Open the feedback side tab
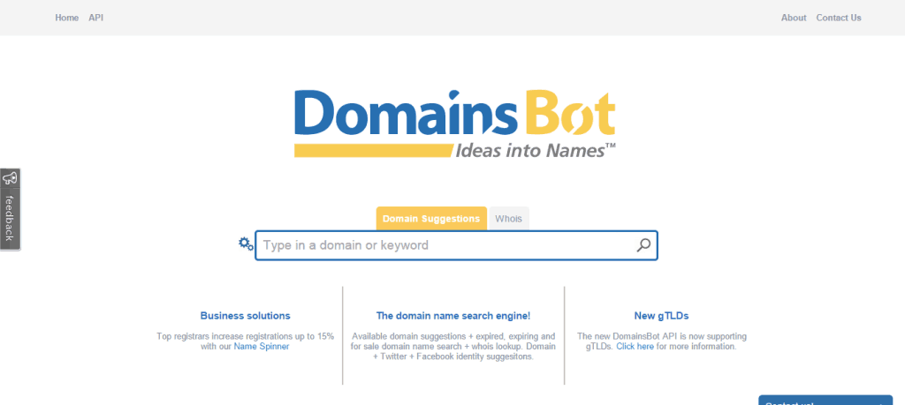Image resolution: width=905 pixels, height=405 pixels. (10, 209)
